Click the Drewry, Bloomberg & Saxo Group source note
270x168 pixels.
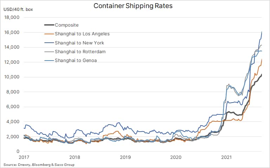(39, 164)
